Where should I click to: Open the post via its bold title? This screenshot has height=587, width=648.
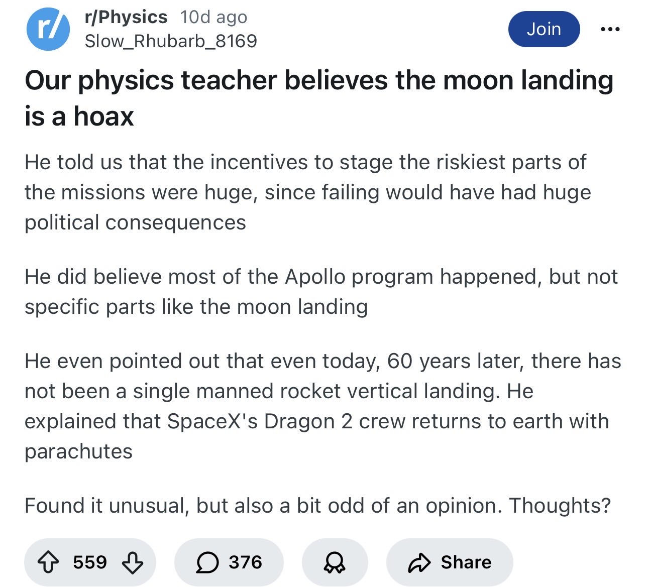pyautogui.click(x=318, y=98)
